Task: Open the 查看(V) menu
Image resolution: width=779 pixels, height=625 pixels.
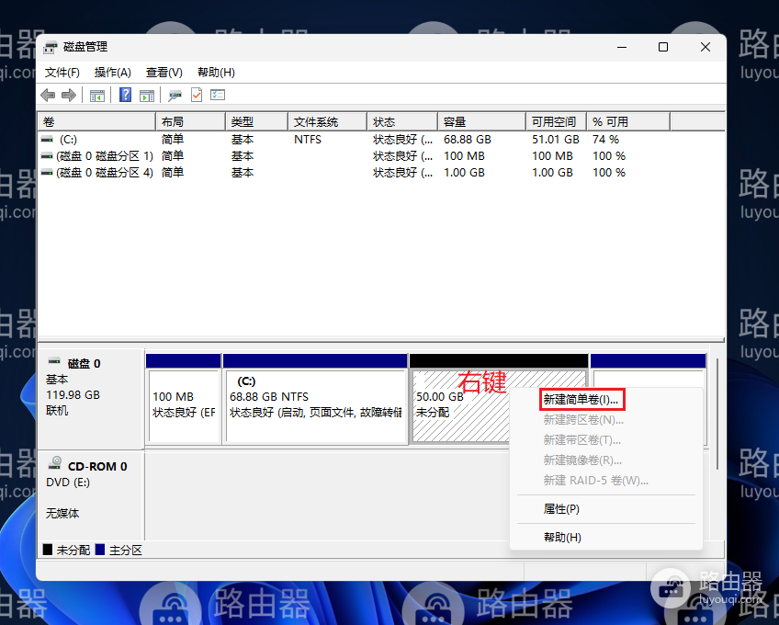Action: (x=164, y=73)
